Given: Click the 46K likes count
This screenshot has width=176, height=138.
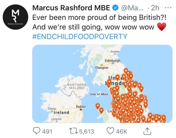Looking at the screenshot, I should pyautogui.click(x=122, y=131).
